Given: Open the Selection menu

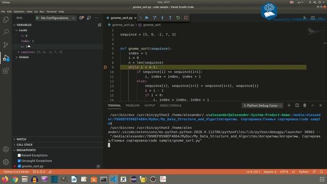Looking at the screenshot, I should point(19,12).
